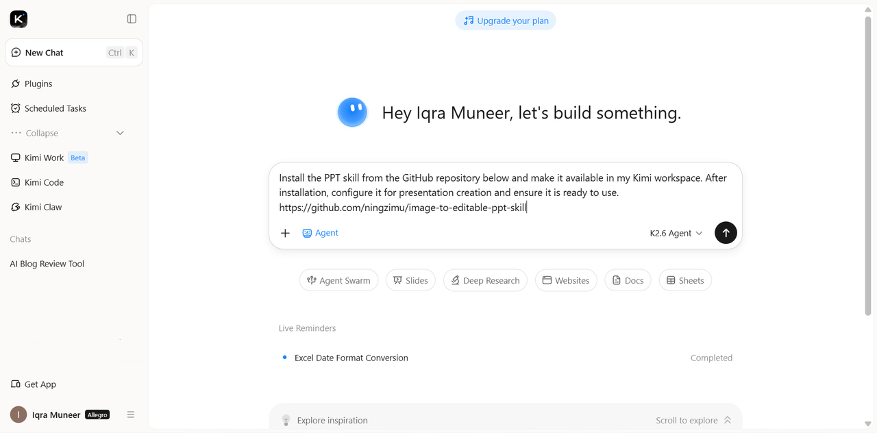Screen dimensions: 877x433
Task: Click the Allegro plan badge
Action: coord(97,415)
